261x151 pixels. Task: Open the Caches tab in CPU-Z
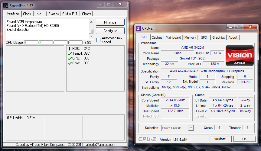point(157,37)
